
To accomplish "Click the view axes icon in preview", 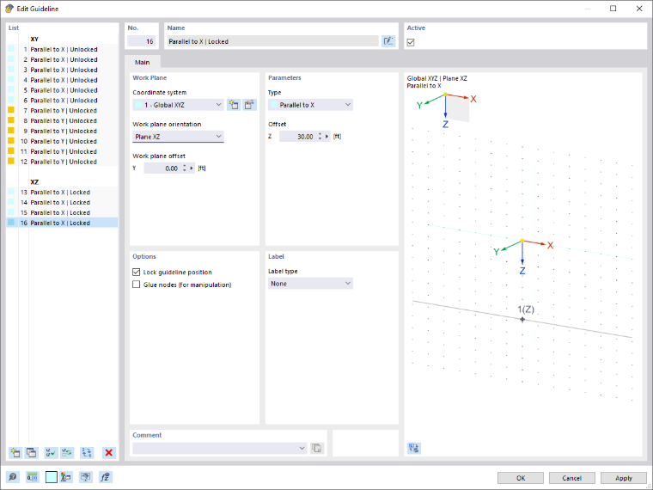I will click(x=414, y=448).
